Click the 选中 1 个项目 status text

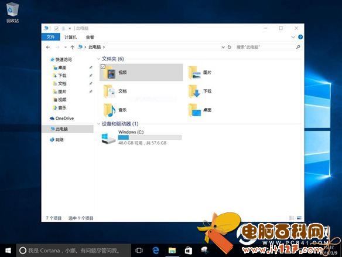[x=81, y=218]
